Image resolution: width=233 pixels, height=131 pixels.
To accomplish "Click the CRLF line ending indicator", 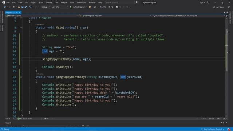I will click(x=225, y=119).
